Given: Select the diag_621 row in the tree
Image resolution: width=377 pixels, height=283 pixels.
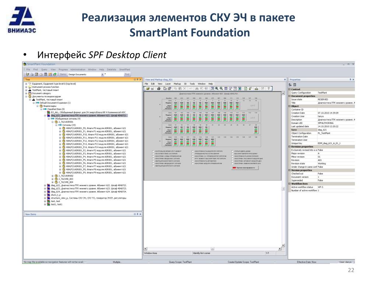Looking at the screenshot, I should tap(89, 115).
